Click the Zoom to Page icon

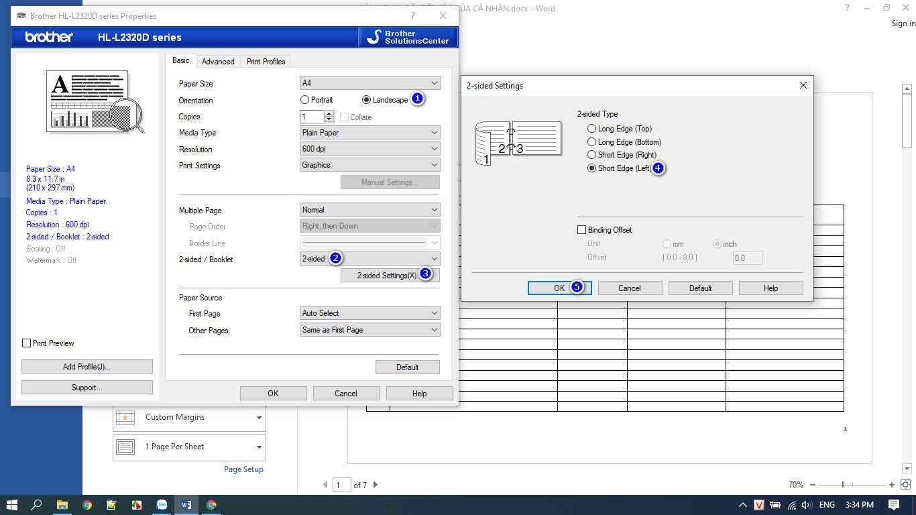[906, 485]
